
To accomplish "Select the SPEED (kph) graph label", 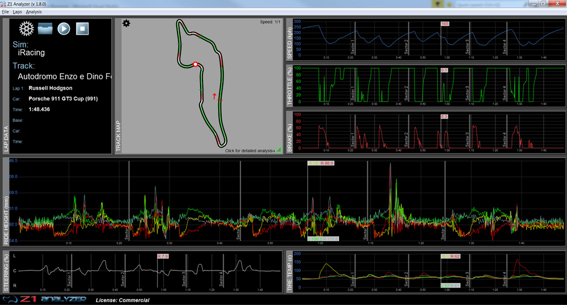I will tap(290, 44).
